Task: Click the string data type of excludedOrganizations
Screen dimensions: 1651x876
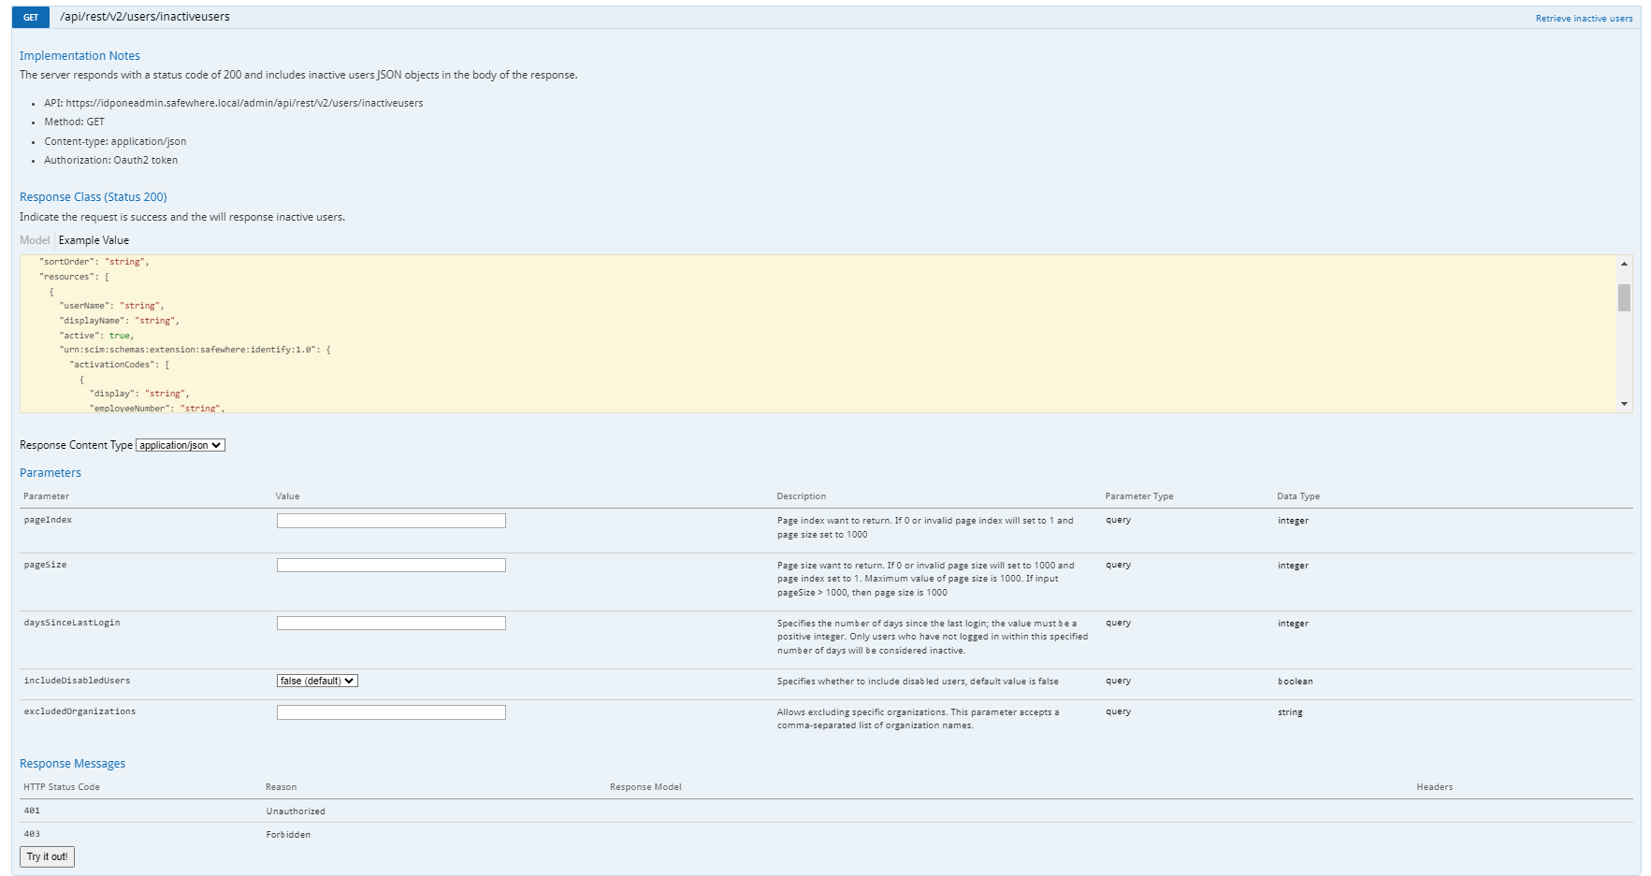Action: pyautogui.click(x=1290, y=712)
